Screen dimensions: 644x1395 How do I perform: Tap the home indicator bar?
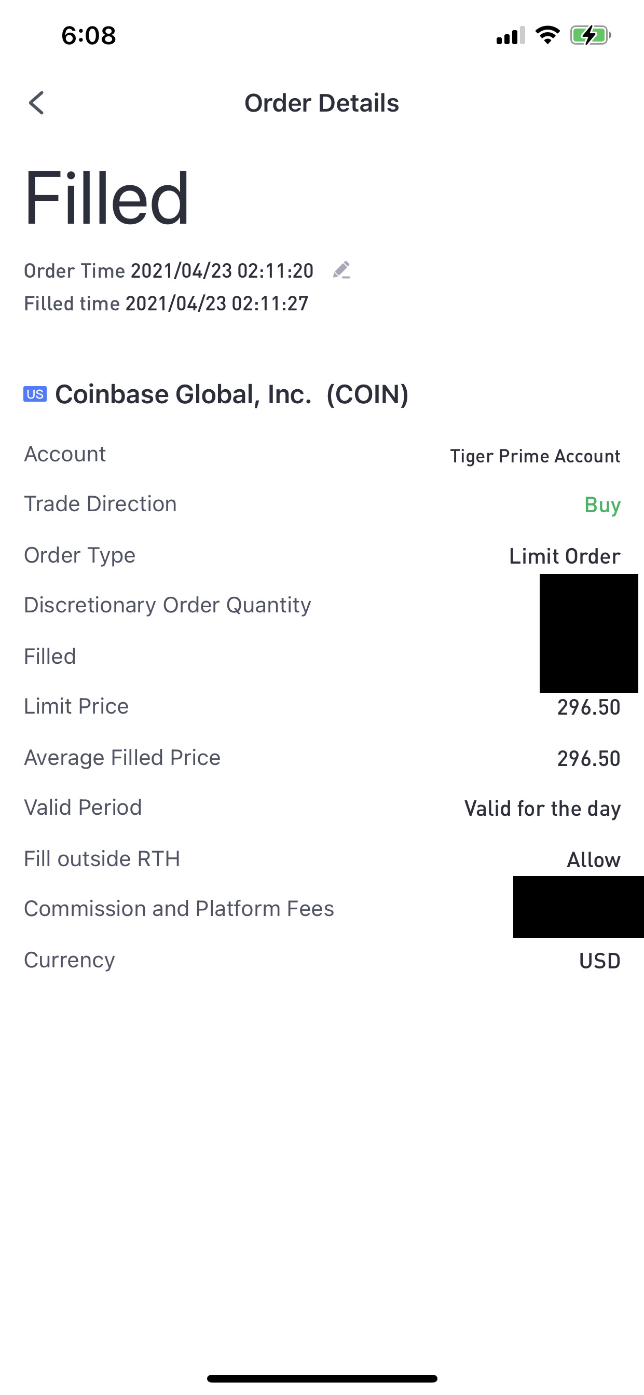[322, 1378]
